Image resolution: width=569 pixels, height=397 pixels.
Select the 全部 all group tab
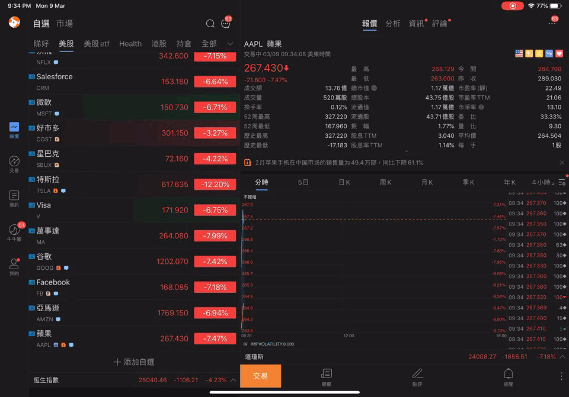209,44
